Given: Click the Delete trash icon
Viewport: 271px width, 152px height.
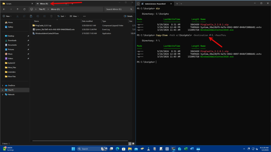Looking at the screenshot, I should click(x=51, y=16).
